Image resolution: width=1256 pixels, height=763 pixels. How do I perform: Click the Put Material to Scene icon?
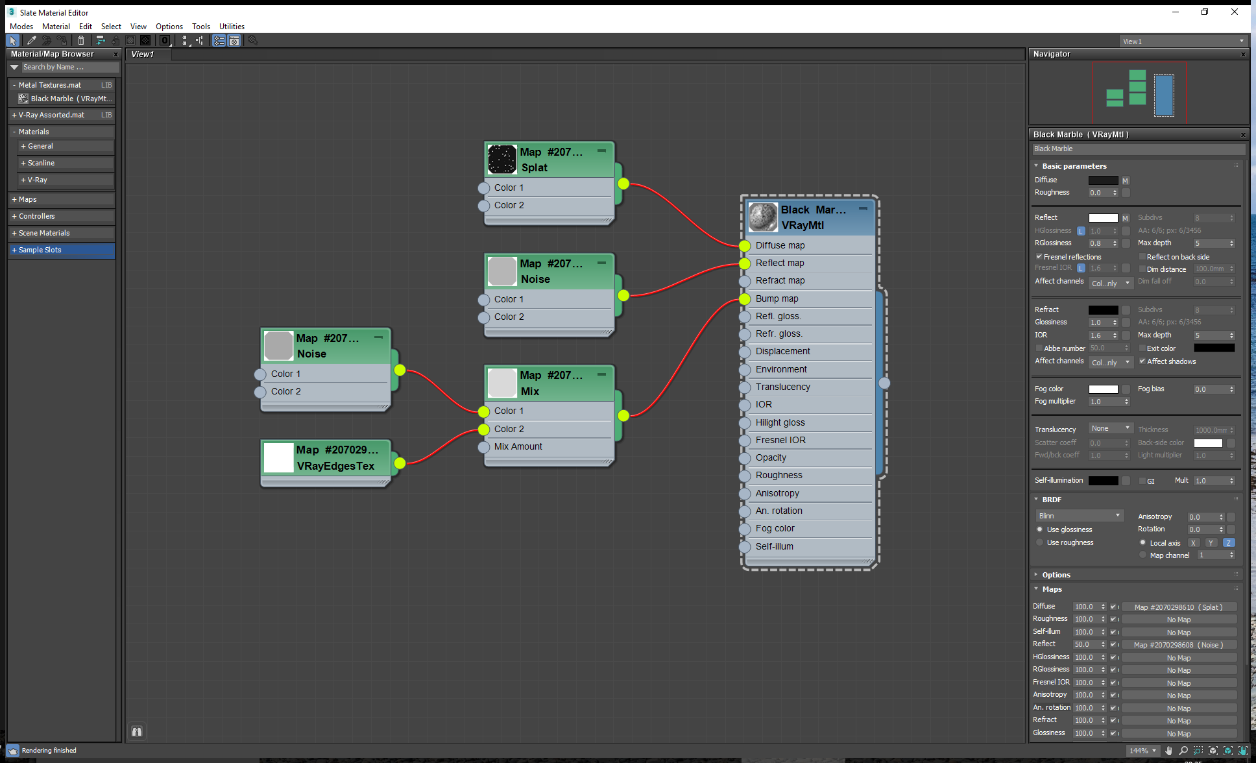46,40
